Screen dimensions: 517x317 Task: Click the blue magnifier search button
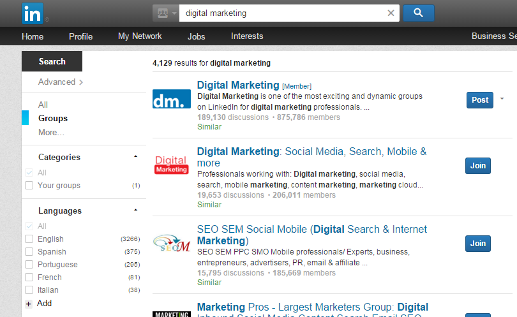tap(419, 13)
